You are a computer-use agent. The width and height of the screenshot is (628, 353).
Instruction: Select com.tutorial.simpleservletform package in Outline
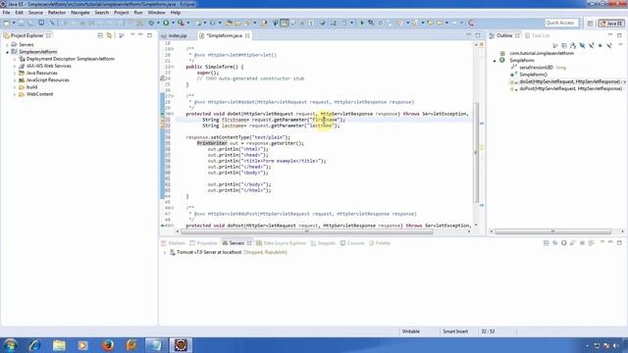click(x=541, y=53)
